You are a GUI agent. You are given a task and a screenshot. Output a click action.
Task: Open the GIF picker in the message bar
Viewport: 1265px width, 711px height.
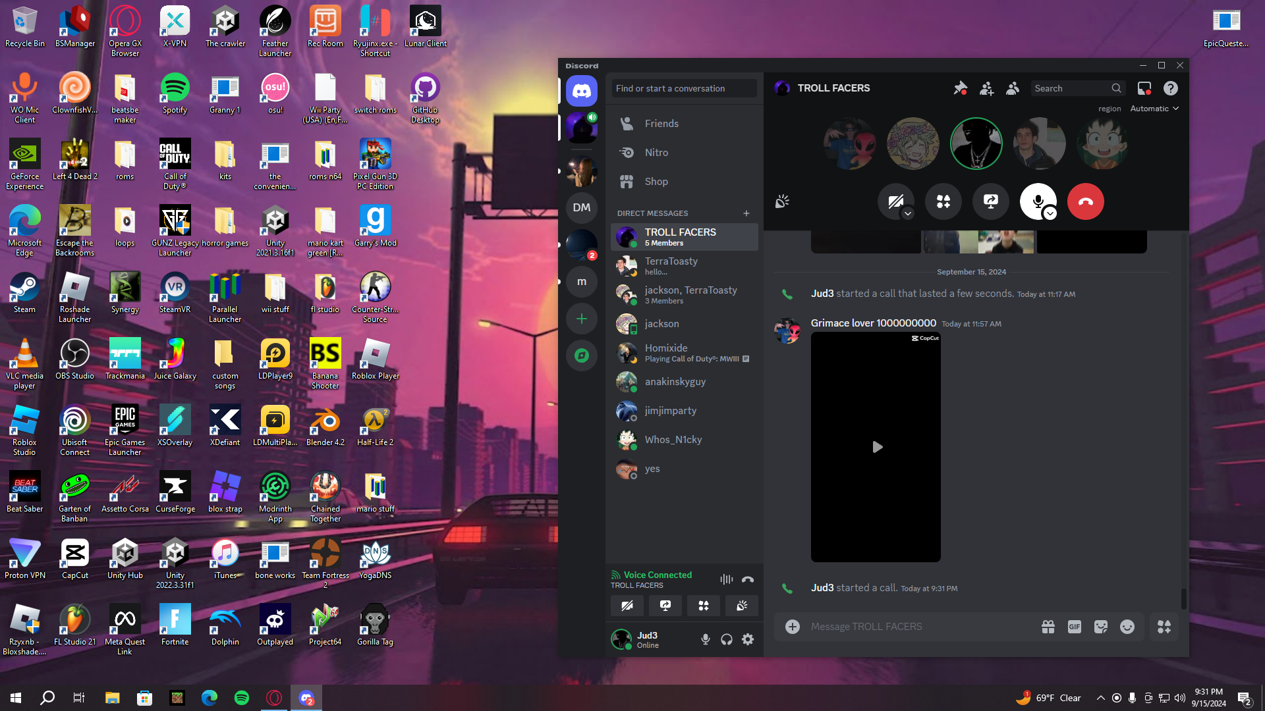tap(1074, 627)
